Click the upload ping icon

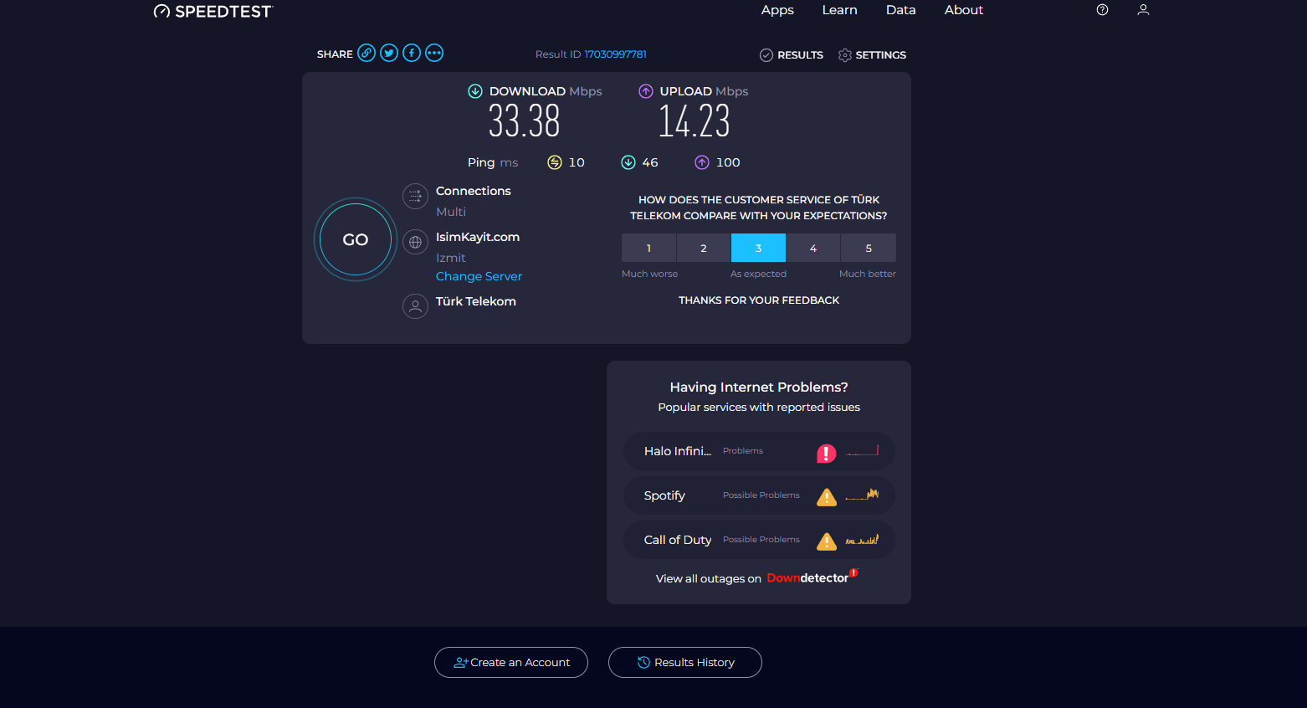[702, 162]
